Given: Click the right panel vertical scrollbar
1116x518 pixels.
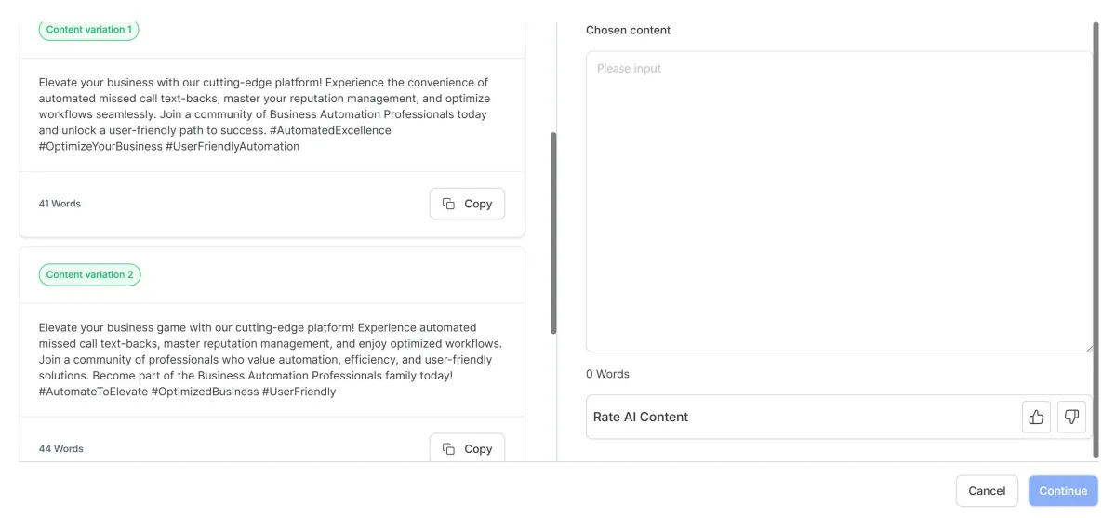Looking at the screenshot, I should [x=1096, y=239].
